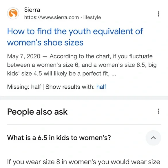The width and height of the screenshot is (168, 168).
Task: Click the answer starting If you wear size 8
Action: [84, 162]
